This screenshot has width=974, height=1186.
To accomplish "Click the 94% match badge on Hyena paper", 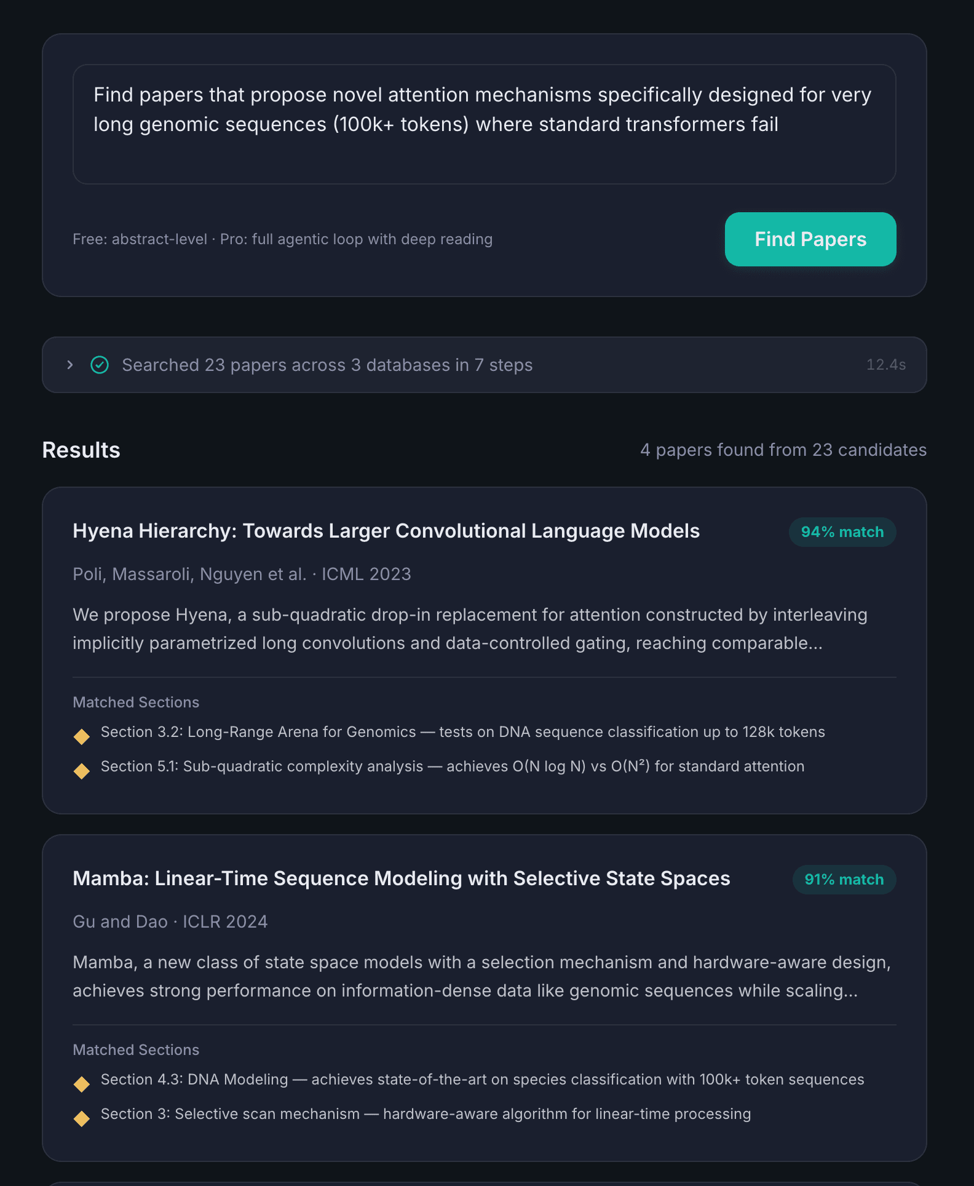I will click(x=842, y=531).
